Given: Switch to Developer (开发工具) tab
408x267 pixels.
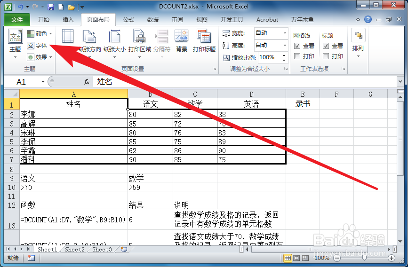Looking at the screenshot, I should pyautogui.click(x=232, y=19).
